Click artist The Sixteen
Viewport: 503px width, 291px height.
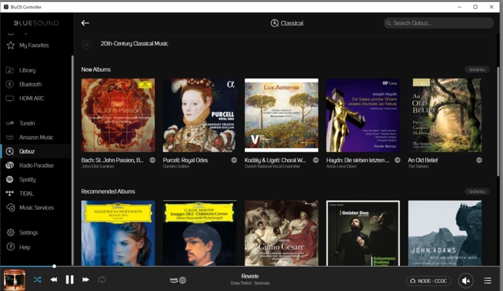(418, 166)
